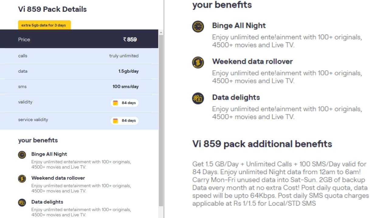Click the large Weekend data rollover icon
The height and width of the screenshot is (218, 389).
198,62
